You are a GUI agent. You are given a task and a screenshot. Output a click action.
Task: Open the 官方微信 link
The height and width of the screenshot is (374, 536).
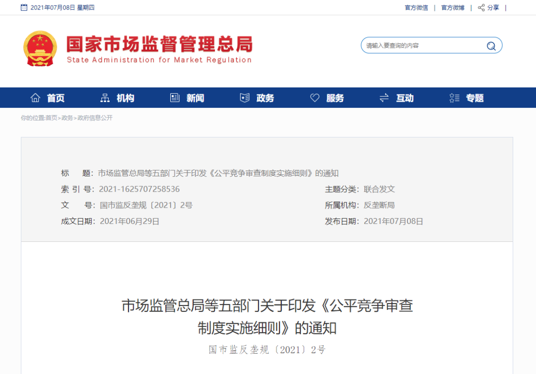coord(416,7)
